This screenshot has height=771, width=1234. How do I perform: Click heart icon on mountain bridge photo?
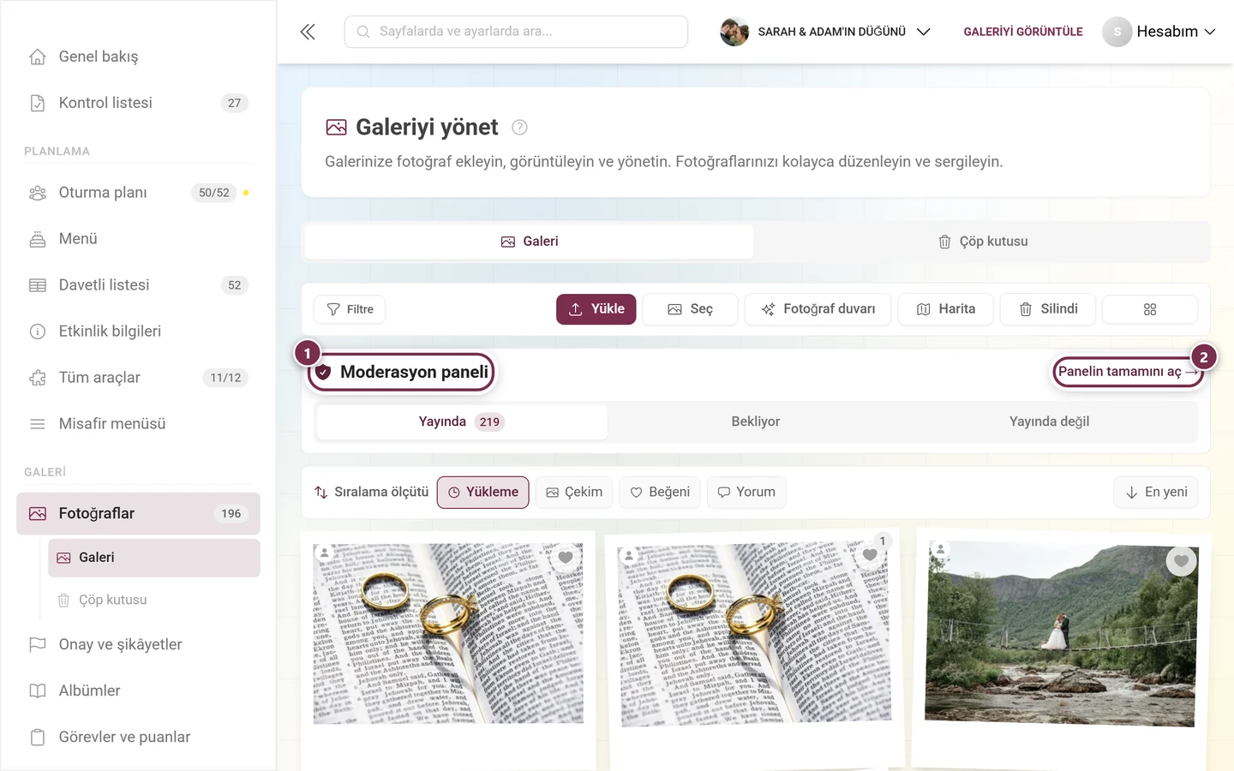click(x=1181, y=561)
